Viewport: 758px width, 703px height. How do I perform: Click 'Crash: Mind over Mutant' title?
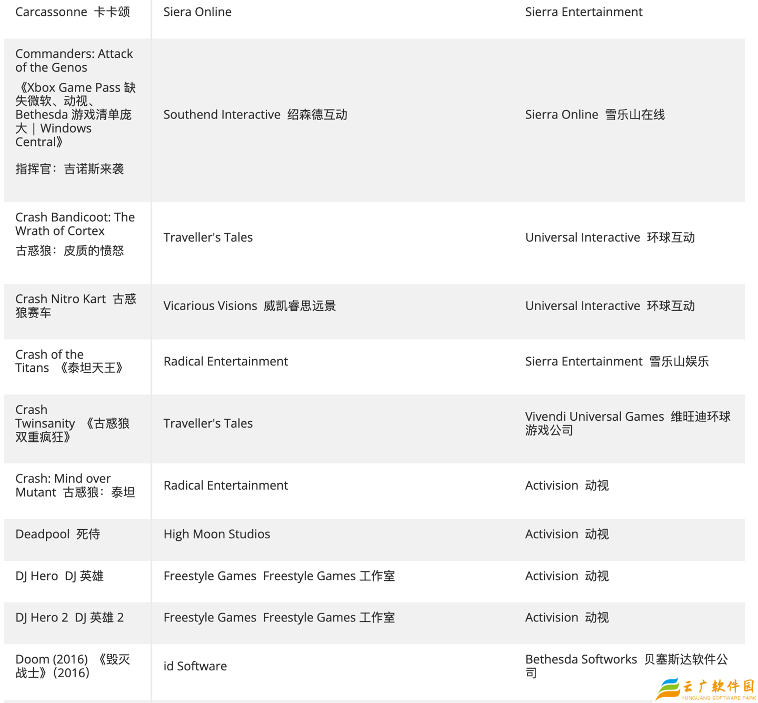[75, 486]
